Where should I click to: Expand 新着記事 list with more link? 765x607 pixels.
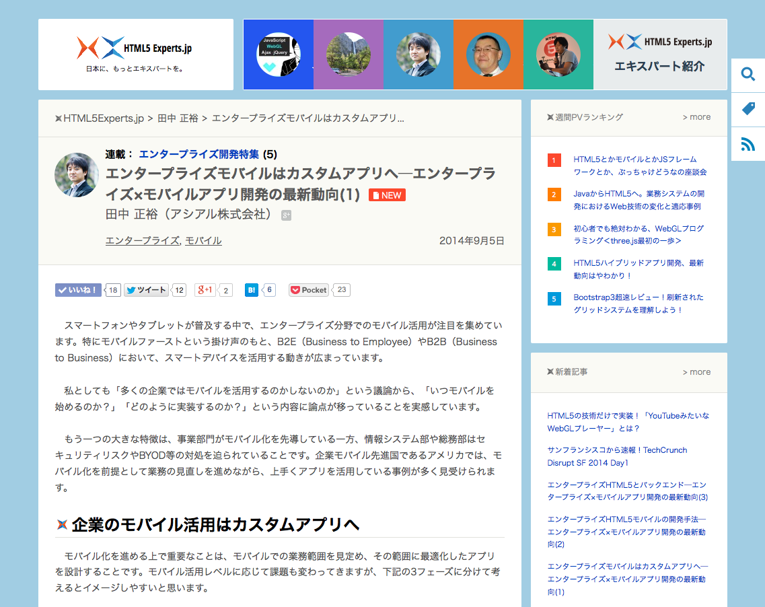[696, 372]
